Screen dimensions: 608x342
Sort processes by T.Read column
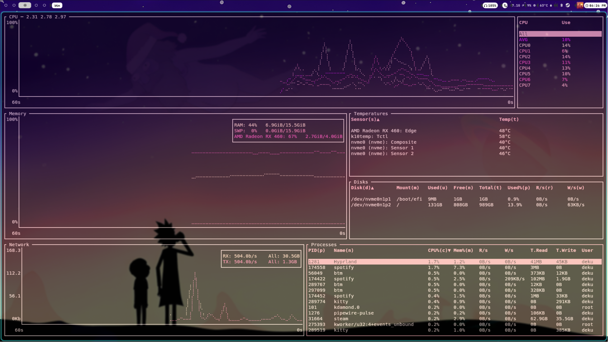tap(539, 250)
